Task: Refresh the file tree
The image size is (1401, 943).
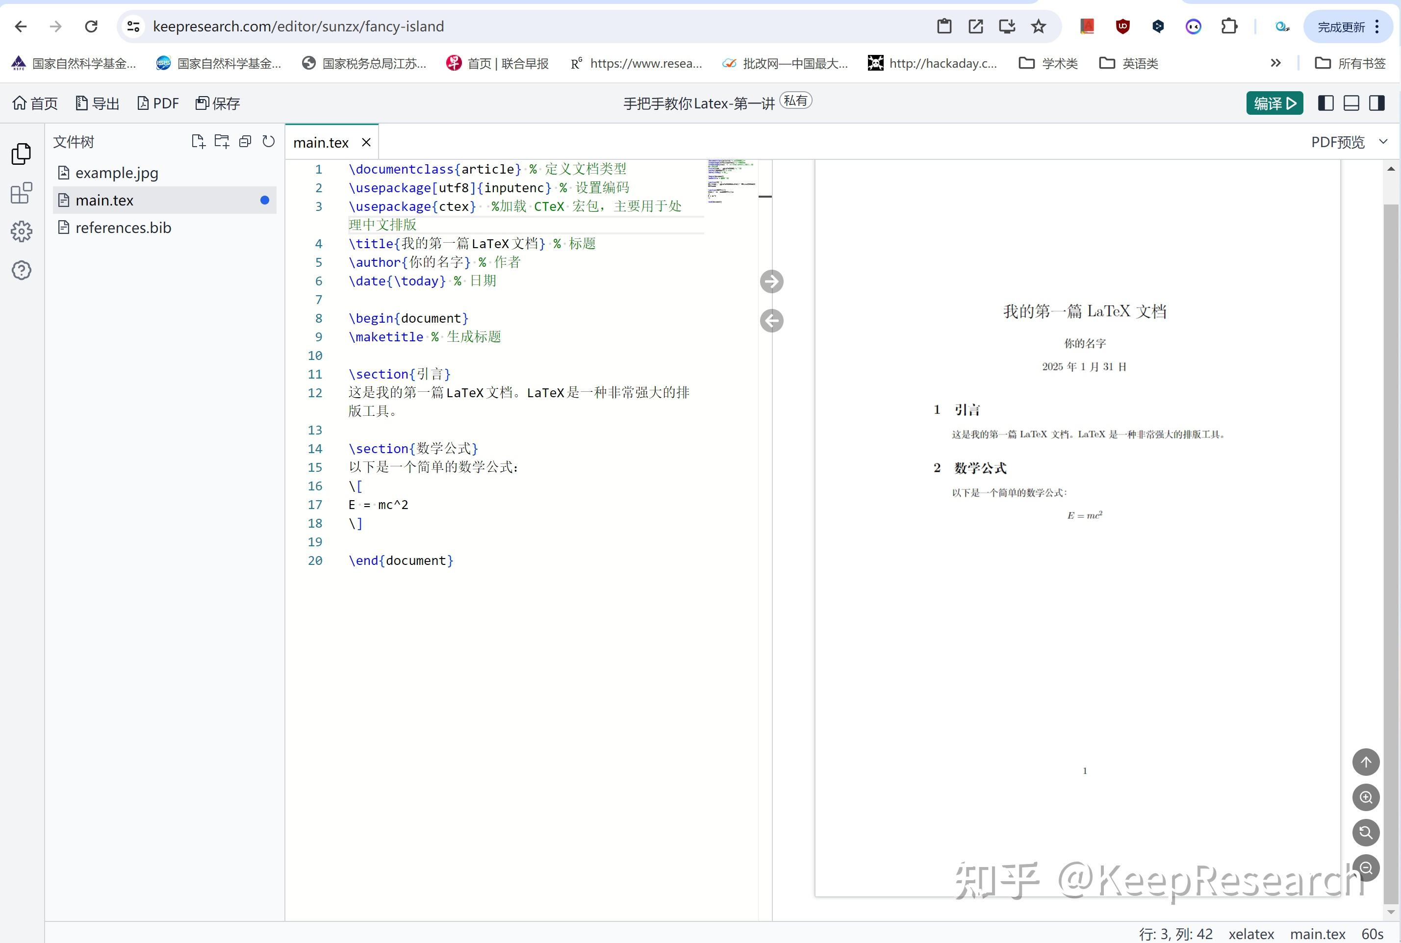Action: click(x=269, y=141)
